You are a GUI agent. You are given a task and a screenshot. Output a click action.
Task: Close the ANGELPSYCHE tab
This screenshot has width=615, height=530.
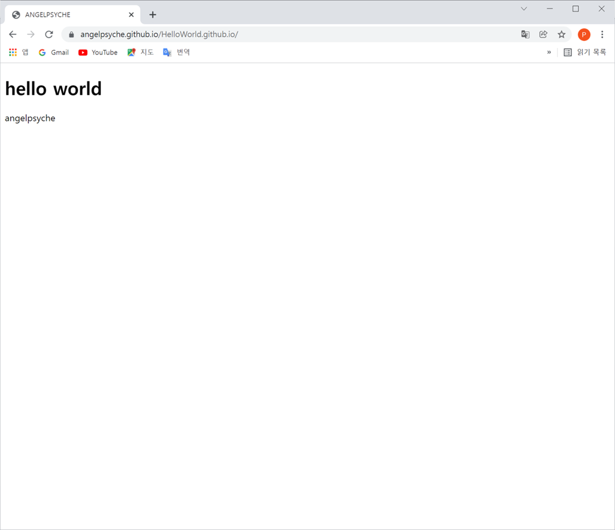(x=131, y=15)
